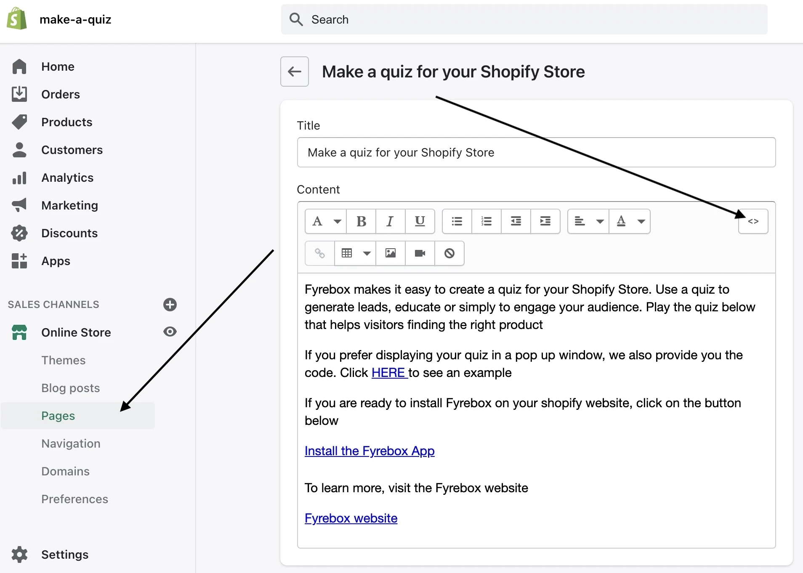Click the To learn more paragraph
The width and height of the screenshot is (803, 573).
pos(416,488)
